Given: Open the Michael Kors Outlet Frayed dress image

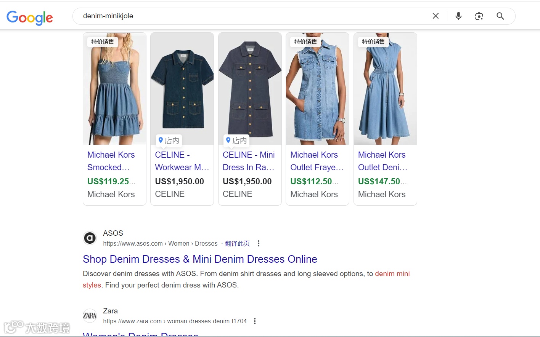Looking at the screenshot, I should [x=317, y=89].
